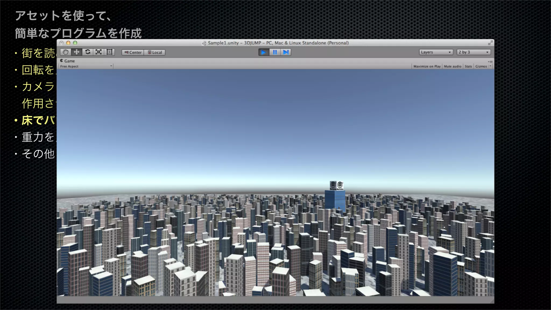Open the Layers dropdown

[x=436, y=52]
